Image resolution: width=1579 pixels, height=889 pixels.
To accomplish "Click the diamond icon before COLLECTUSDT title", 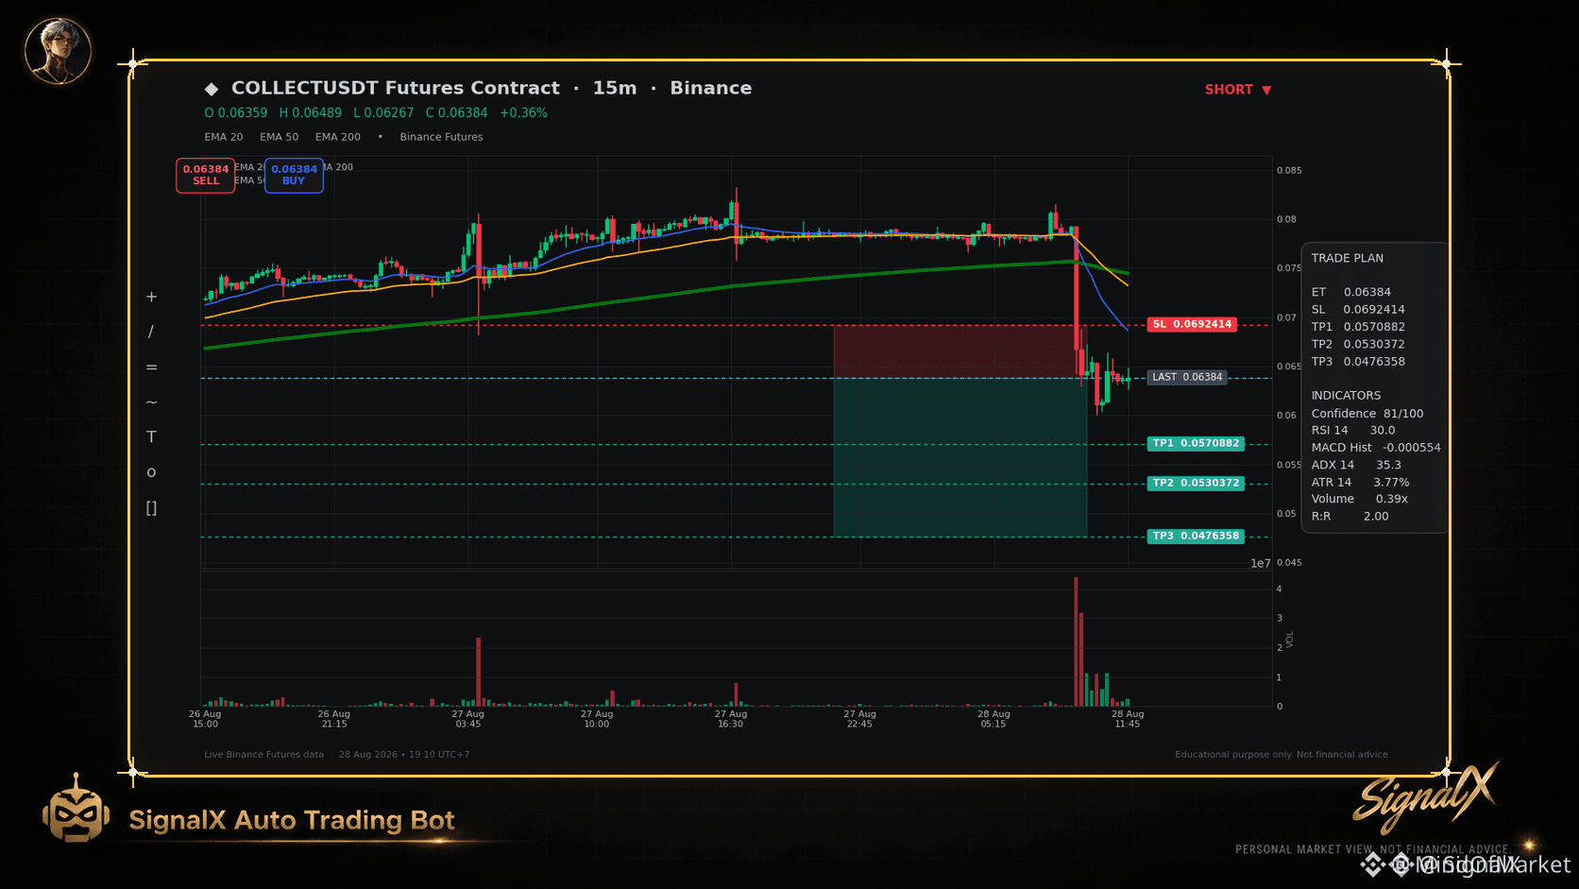I will (x=212, y=89).
